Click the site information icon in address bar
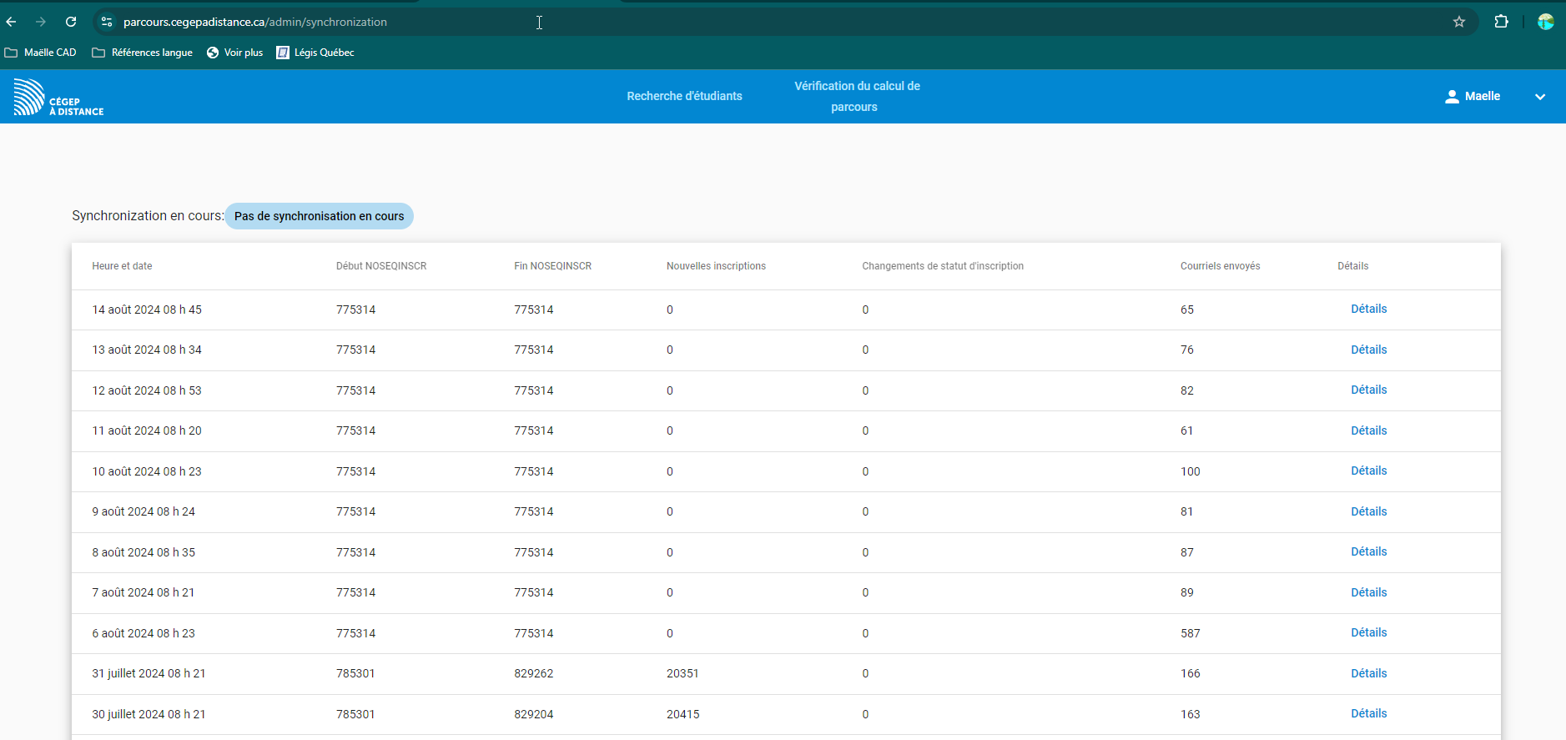Screen dimensions: 1566x740 [x=107, y=22]
